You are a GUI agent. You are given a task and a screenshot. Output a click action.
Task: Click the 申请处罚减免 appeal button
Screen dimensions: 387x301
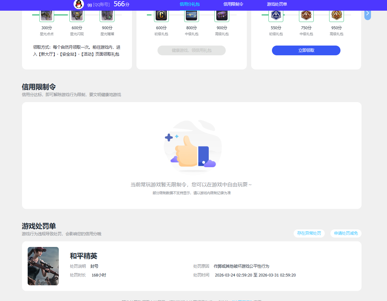pyautogui.click(x=346, y=233)
